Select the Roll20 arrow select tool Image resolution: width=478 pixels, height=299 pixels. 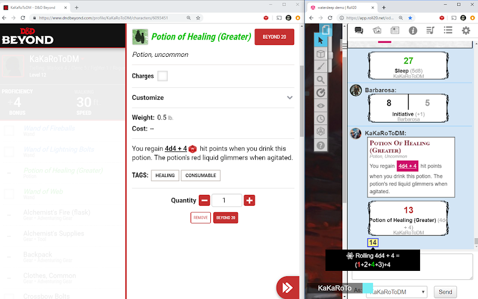point(320,40)
